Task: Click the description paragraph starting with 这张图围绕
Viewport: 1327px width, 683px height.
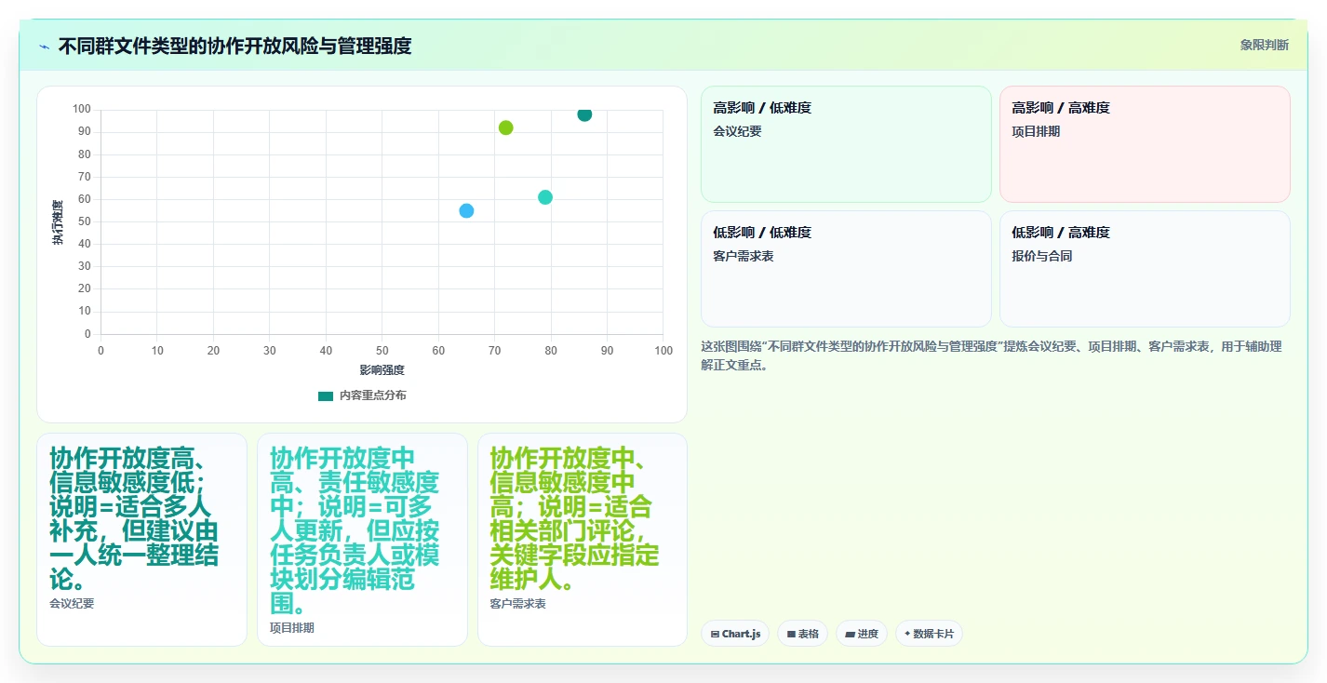Action: (x=992, y=355)
